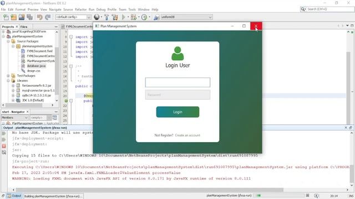Cancel the running build process in status bar
355x199 pixels.
(x=307, y=196)
